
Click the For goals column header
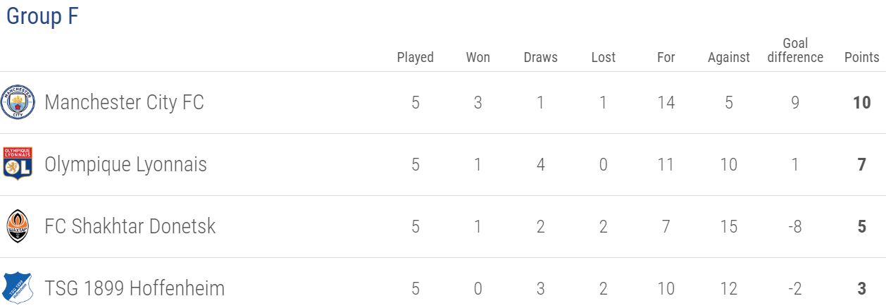[x=666, y=57]
